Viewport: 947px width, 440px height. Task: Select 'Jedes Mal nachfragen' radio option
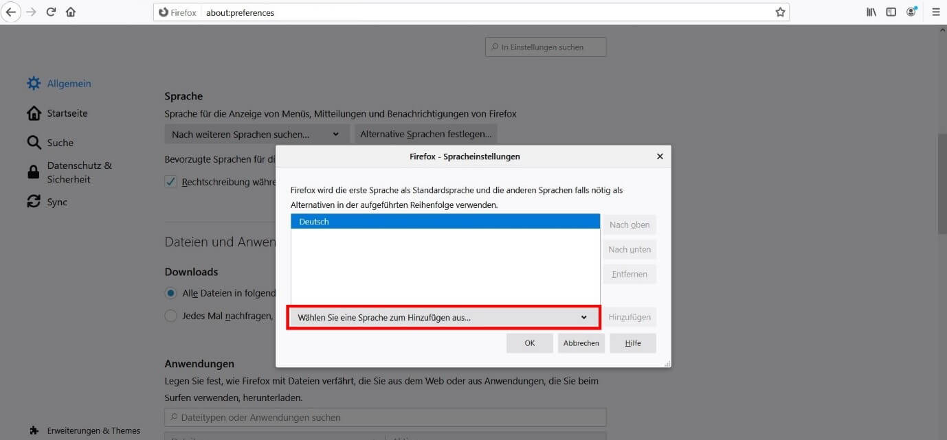pyautogui.click(x=170, y=316)
